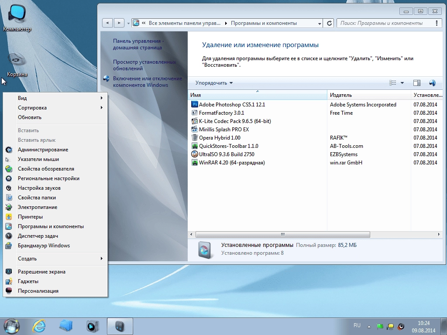The width and height of the screenshot is (447, 335).
Task: Launch Internet Explorer from the taskbar
Action: [39, 326]
